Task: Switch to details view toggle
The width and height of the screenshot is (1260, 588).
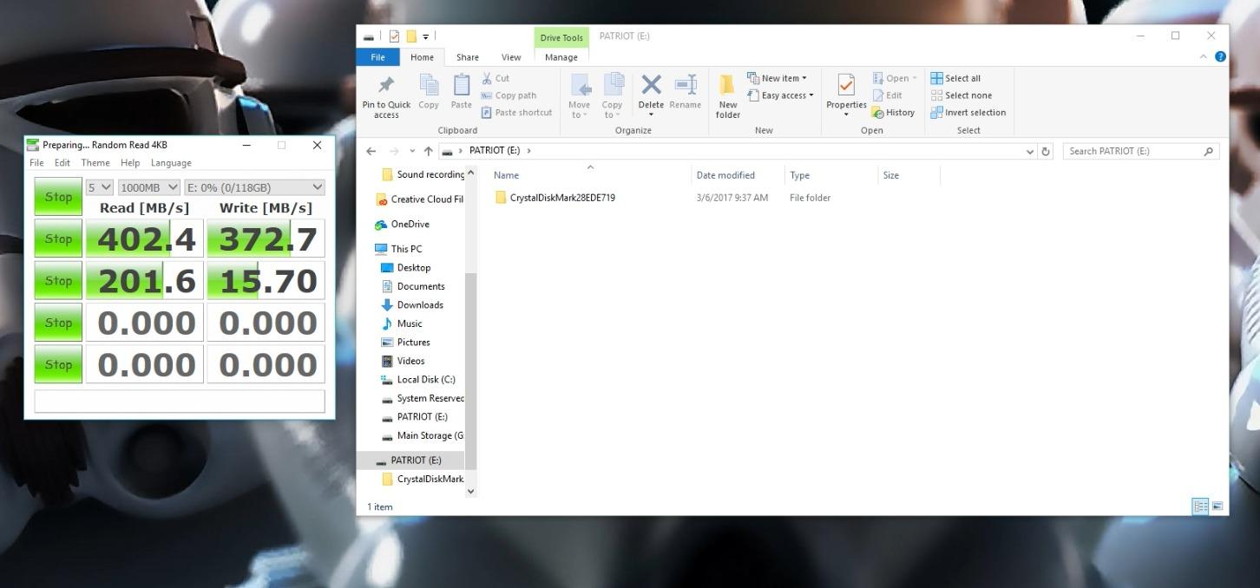Action: click(x=1200, y=506)
